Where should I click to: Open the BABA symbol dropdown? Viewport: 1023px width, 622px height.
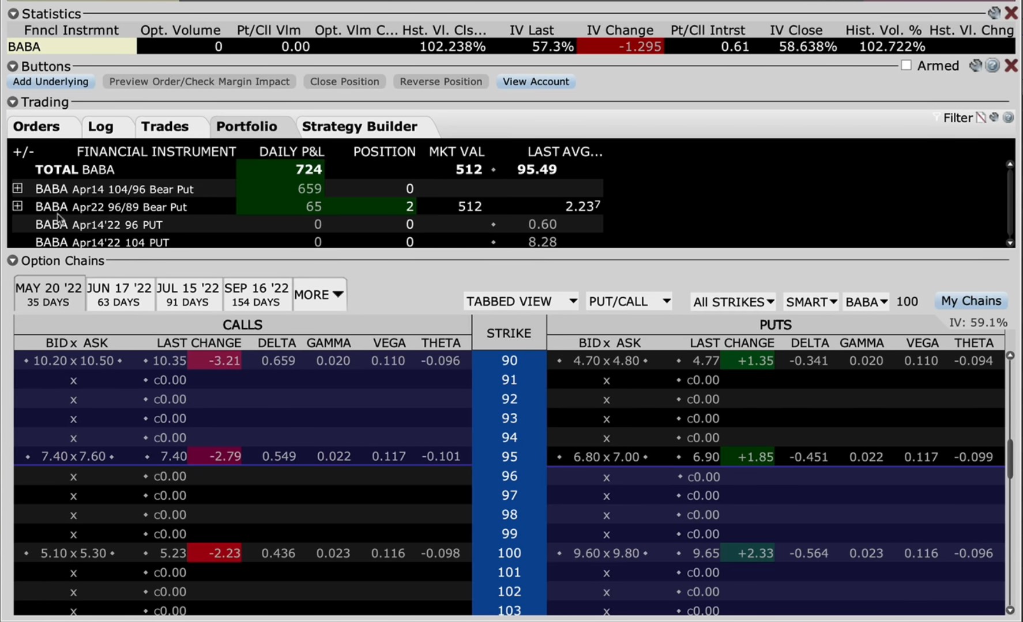point(867,302)
